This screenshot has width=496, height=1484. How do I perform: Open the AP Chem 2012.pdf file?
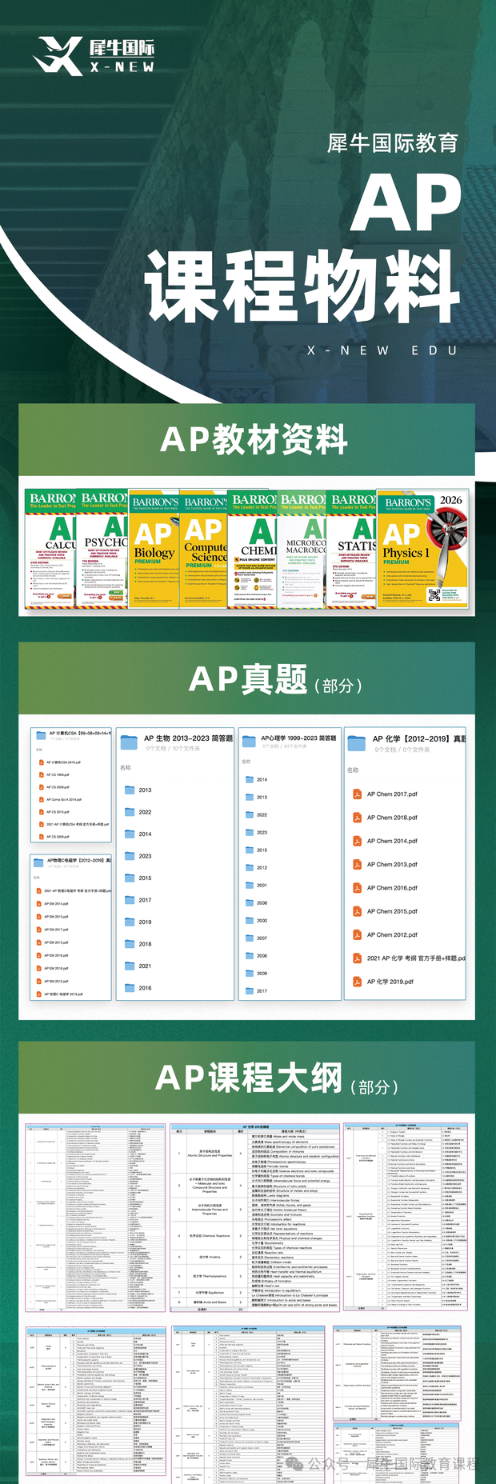[386, 934]
